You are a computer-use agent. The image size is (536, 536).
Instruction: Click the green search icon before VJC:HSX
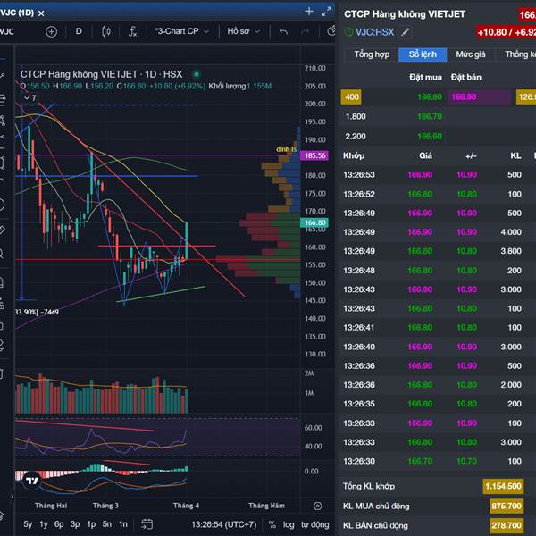348,32
